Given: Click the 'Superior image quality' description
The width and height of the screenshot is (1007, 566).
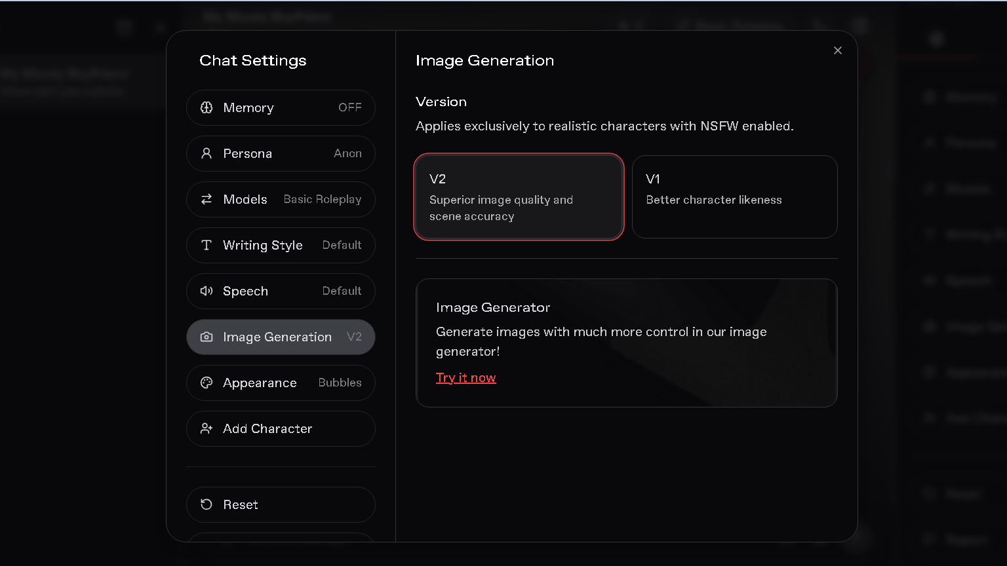Looking at the screenshot, I should 501,208.
